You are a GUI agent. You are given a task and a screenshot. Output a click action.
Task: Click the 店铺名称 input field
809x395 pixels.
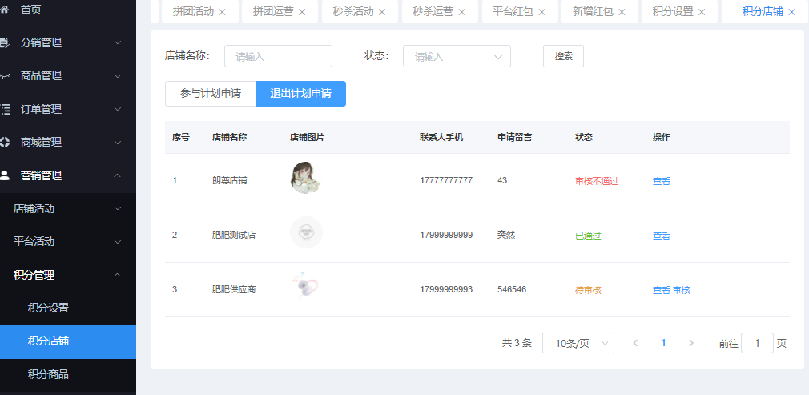click(x=278, y=56)
